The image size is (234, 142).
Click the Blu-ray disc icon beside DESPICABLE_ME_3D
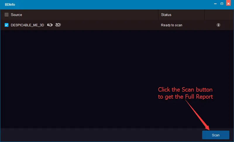pos(50,25)
